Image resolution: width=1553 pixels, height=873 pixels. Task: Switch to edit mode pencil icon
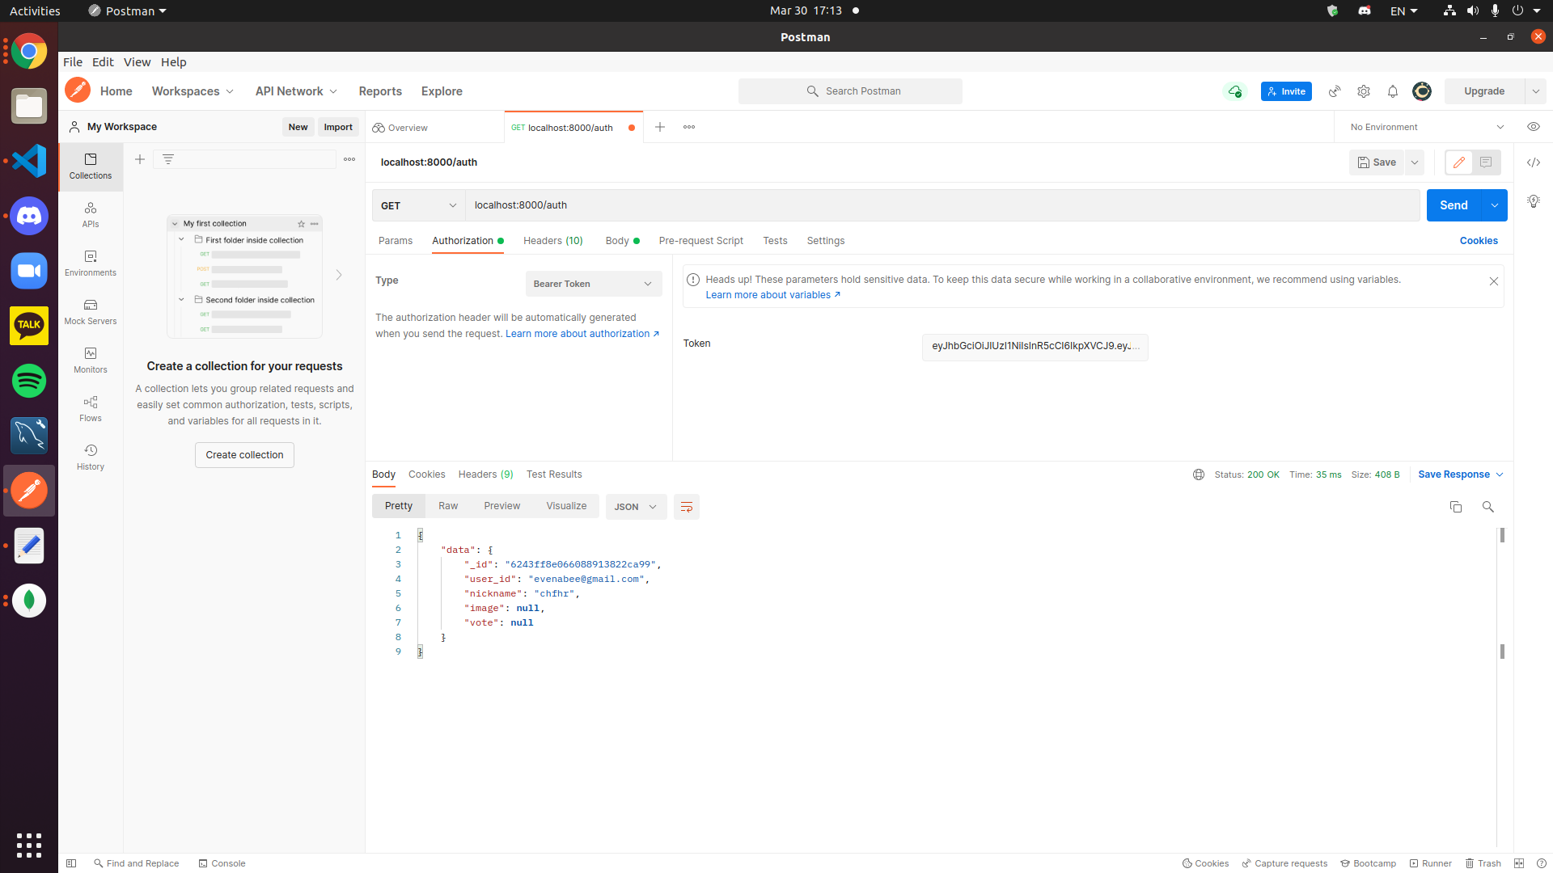click(1459, 162)
